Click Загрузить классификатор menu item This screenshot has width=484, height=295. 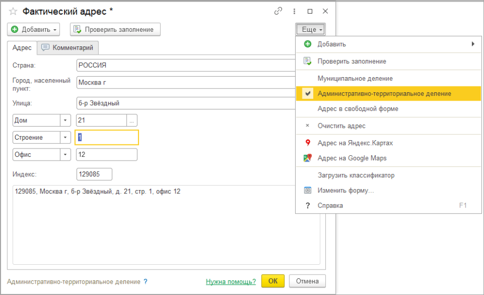tap(388, 175)
